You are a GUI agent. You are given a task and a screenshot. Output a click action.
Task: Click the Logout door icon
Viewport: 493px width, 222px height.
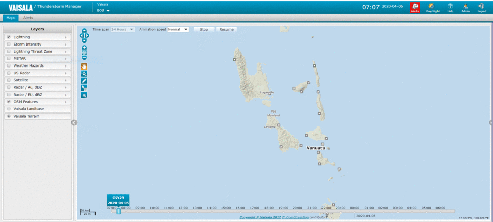[482, 6]
